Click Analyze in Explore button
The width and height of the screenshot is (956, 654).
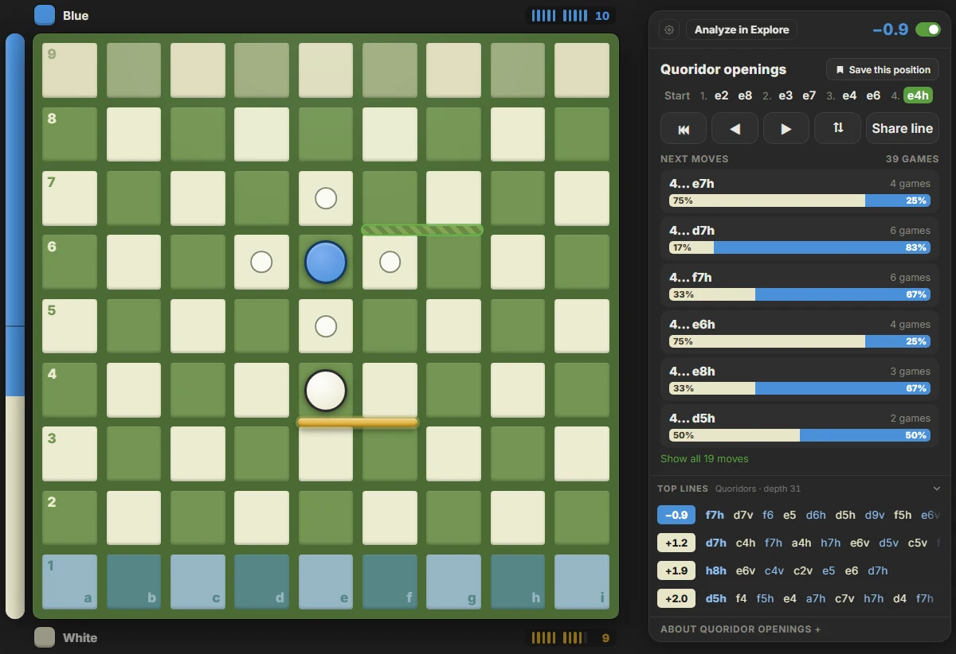click(742, 30)
